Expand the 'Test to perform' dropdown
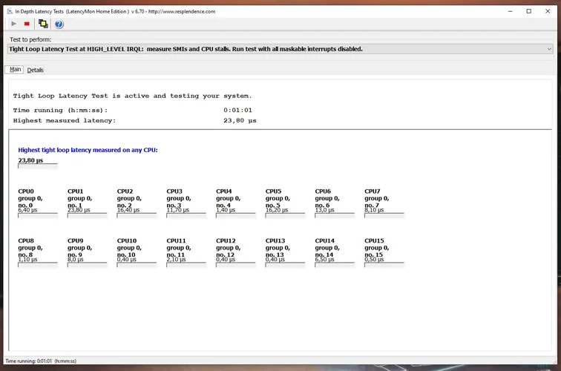 (x=548, y=49)
